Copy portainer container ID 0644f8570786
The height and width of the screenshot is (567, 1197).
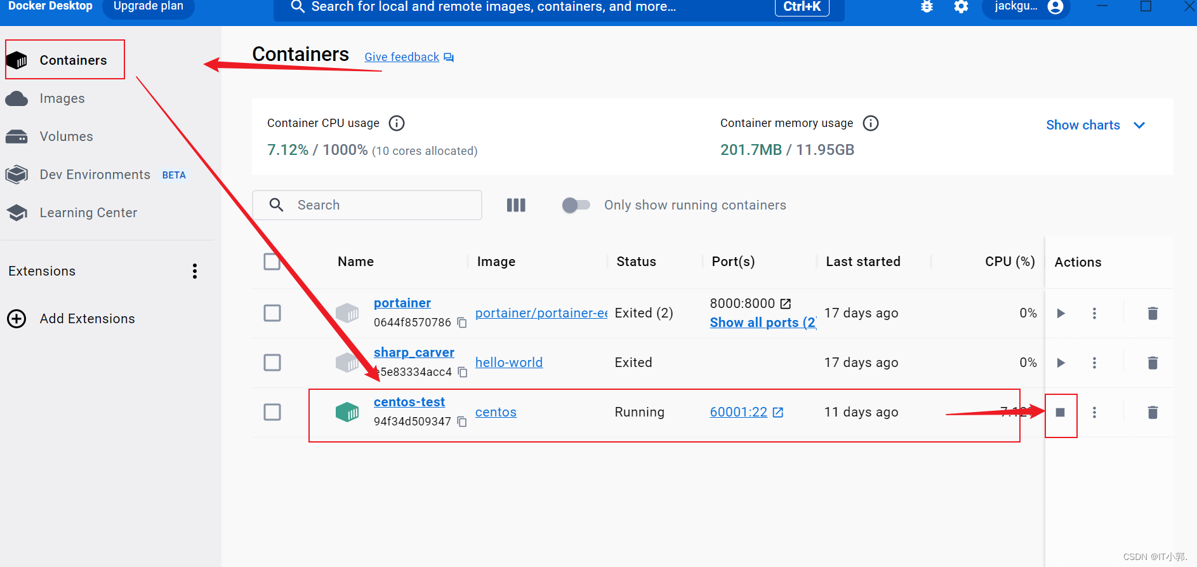coord(462,323)
